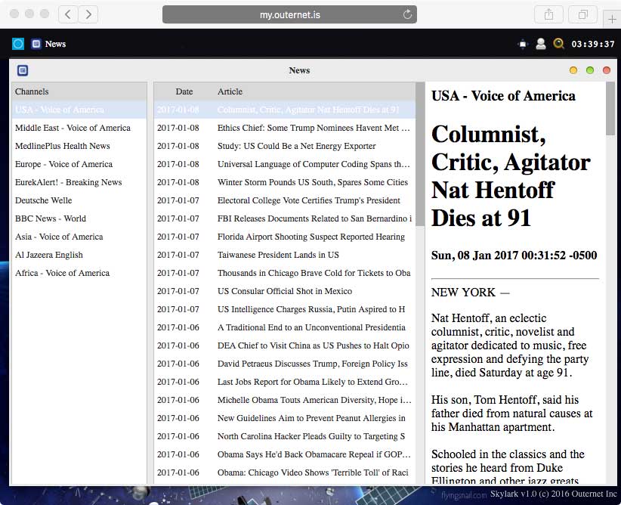Screen dimensions: 621x505
Task: Open article Taiwanese President Lands in US
Action: click(x=284, y=255)
